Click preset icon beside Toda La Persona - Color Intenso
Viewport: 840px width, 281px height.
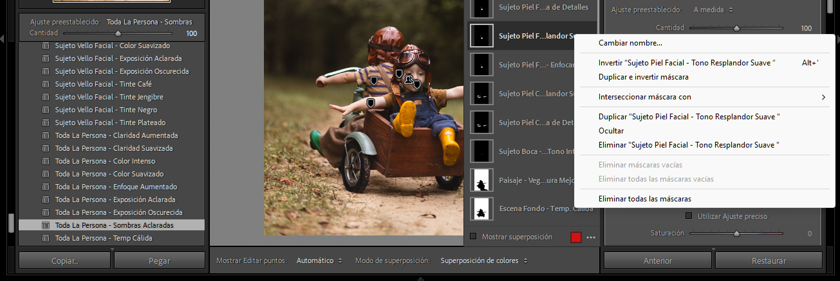(x=46, y=161)
